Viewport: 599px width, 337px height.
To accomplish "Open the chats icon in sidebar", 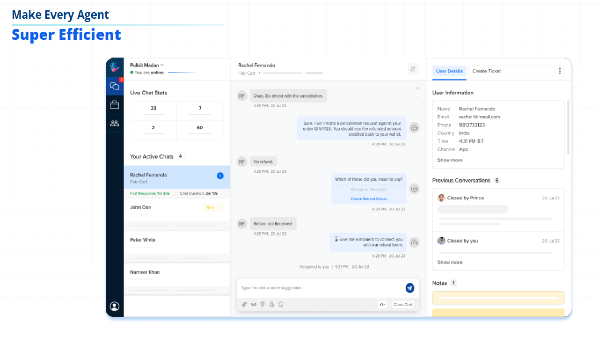I will click(x=115, y=86).
